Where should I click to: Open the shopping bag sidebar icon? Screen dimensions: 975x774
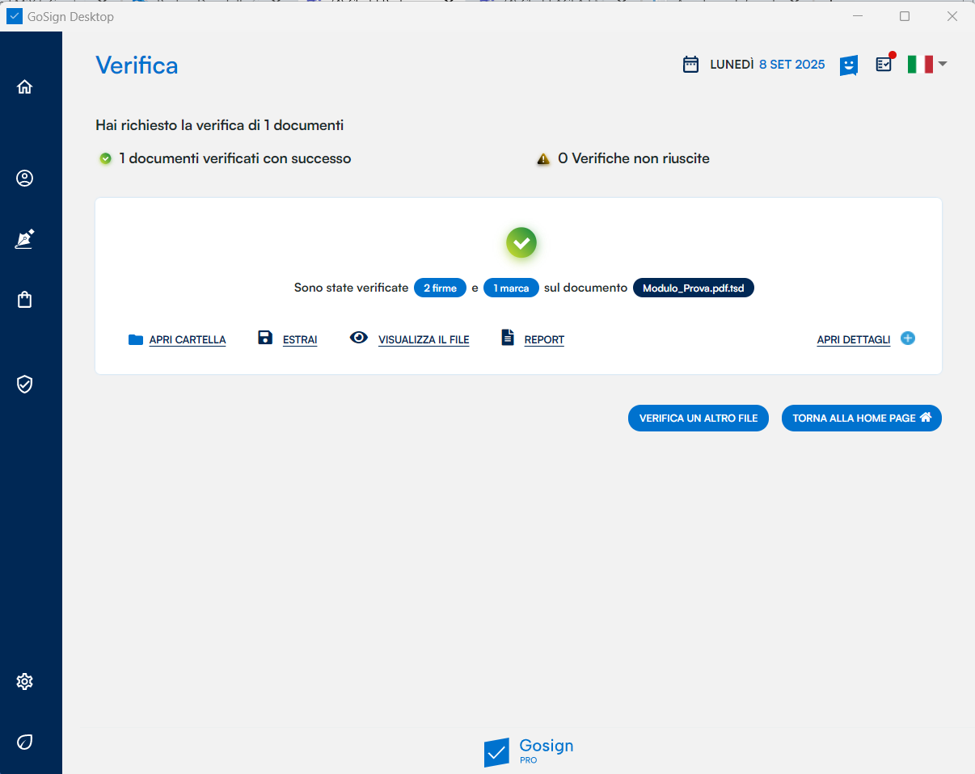point(24,300)
